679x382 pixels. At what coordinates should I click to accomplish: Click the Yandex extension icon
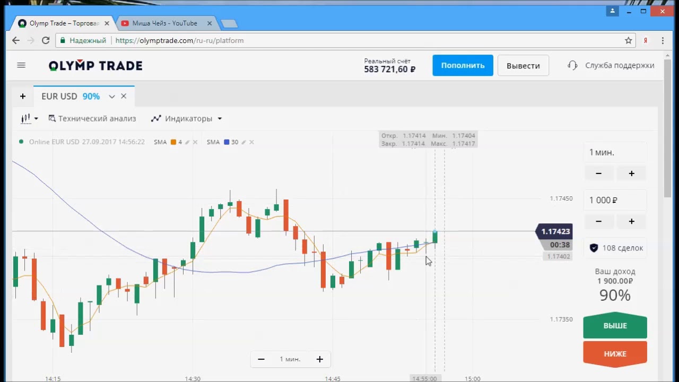646,40
